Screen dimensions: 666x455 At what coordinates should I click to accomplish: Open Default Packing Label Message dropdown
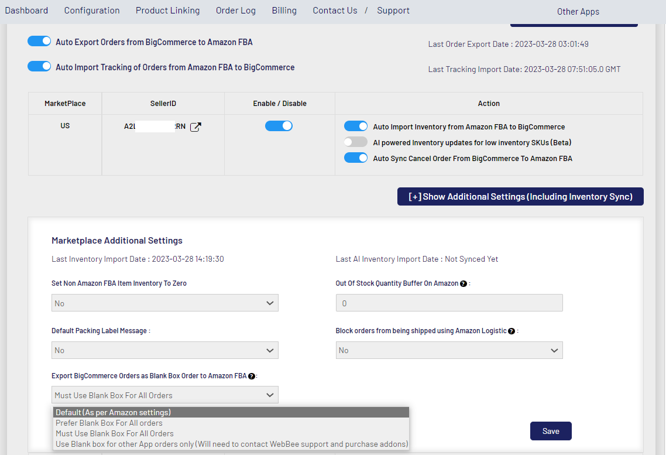164,350
